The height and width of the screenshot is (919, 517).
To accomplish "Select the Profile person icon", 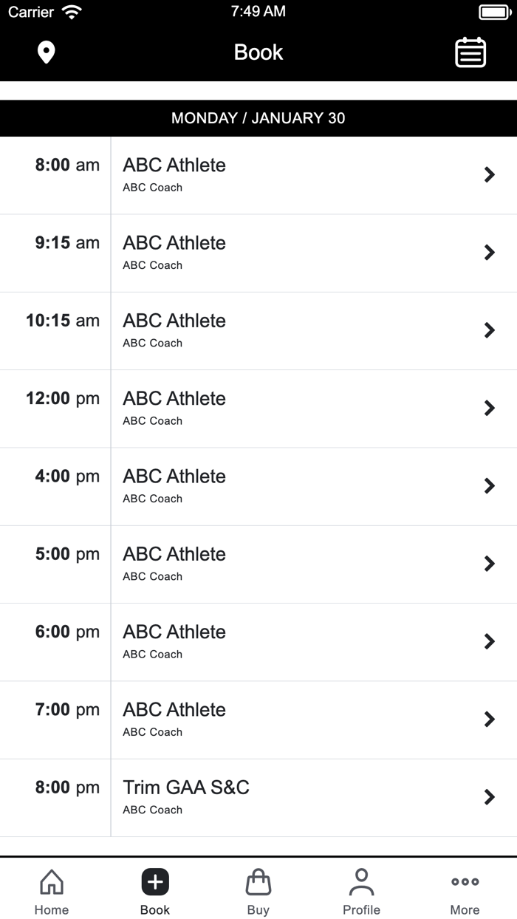I will 361,881.
